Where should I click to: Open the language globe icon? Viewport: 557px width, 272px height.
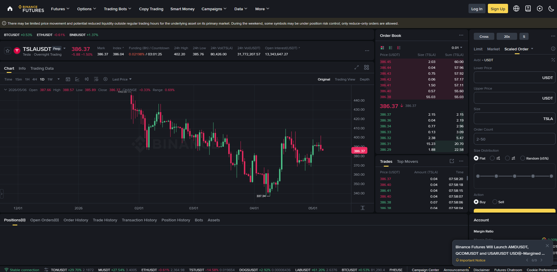click(x=516, y=8)
